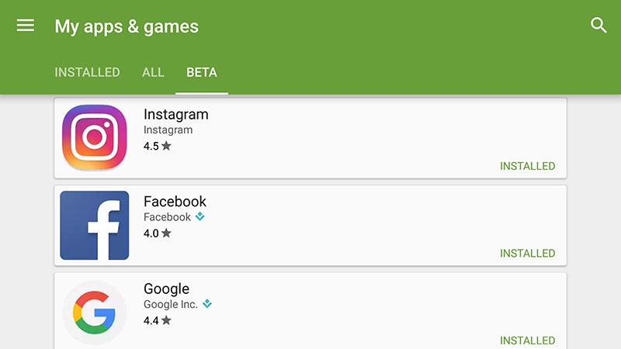Click INSTALLED label on Instagram card
This screenshot has width=621, height=349.
point(528,166)
